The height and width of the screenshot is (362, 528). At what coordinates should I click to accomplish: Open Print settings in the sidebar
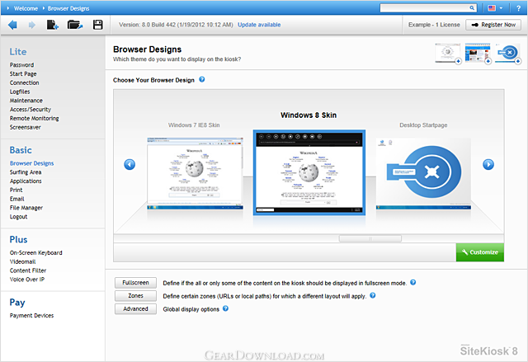pyautogui.click(x=16, y=190)
